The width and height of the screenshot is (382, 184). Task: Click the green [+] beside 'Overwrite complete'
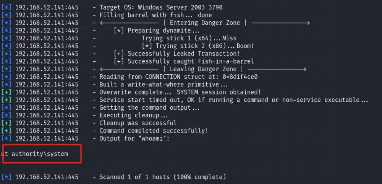tap(6, 92)
